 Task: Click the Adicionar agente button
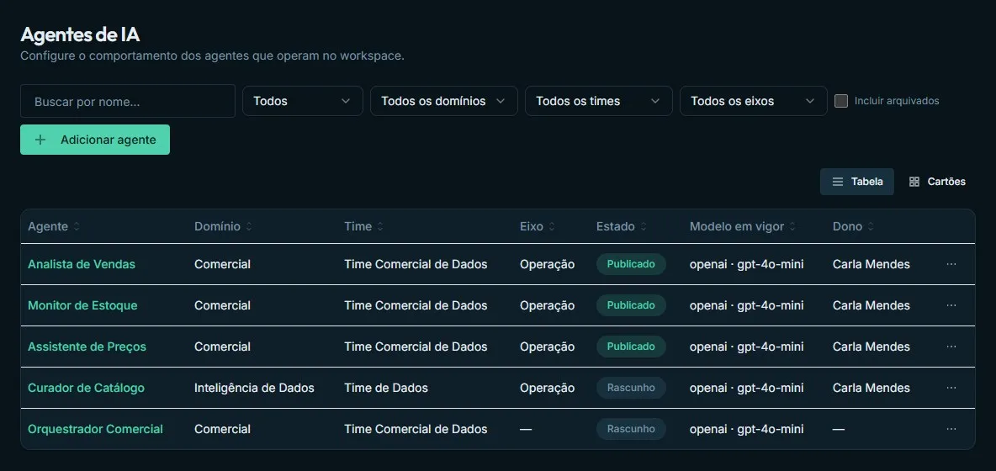[x=95, y=140]
